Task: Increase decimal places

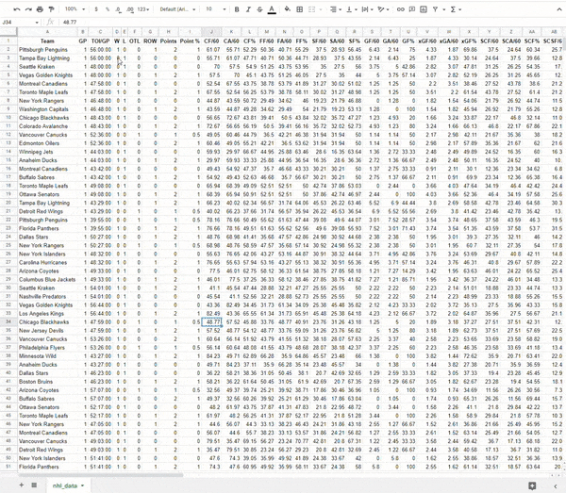Action: pos(130,9)
